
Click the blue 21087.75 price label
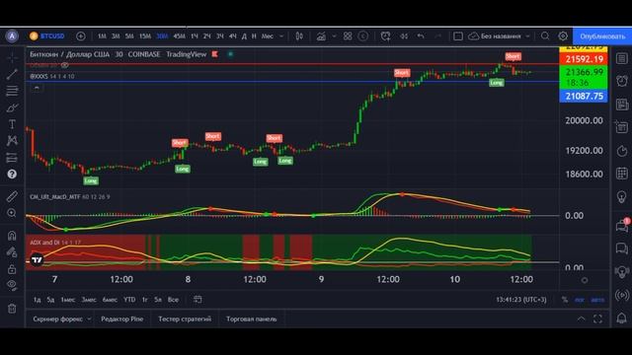pyautogui.click(x=584, y=97)
